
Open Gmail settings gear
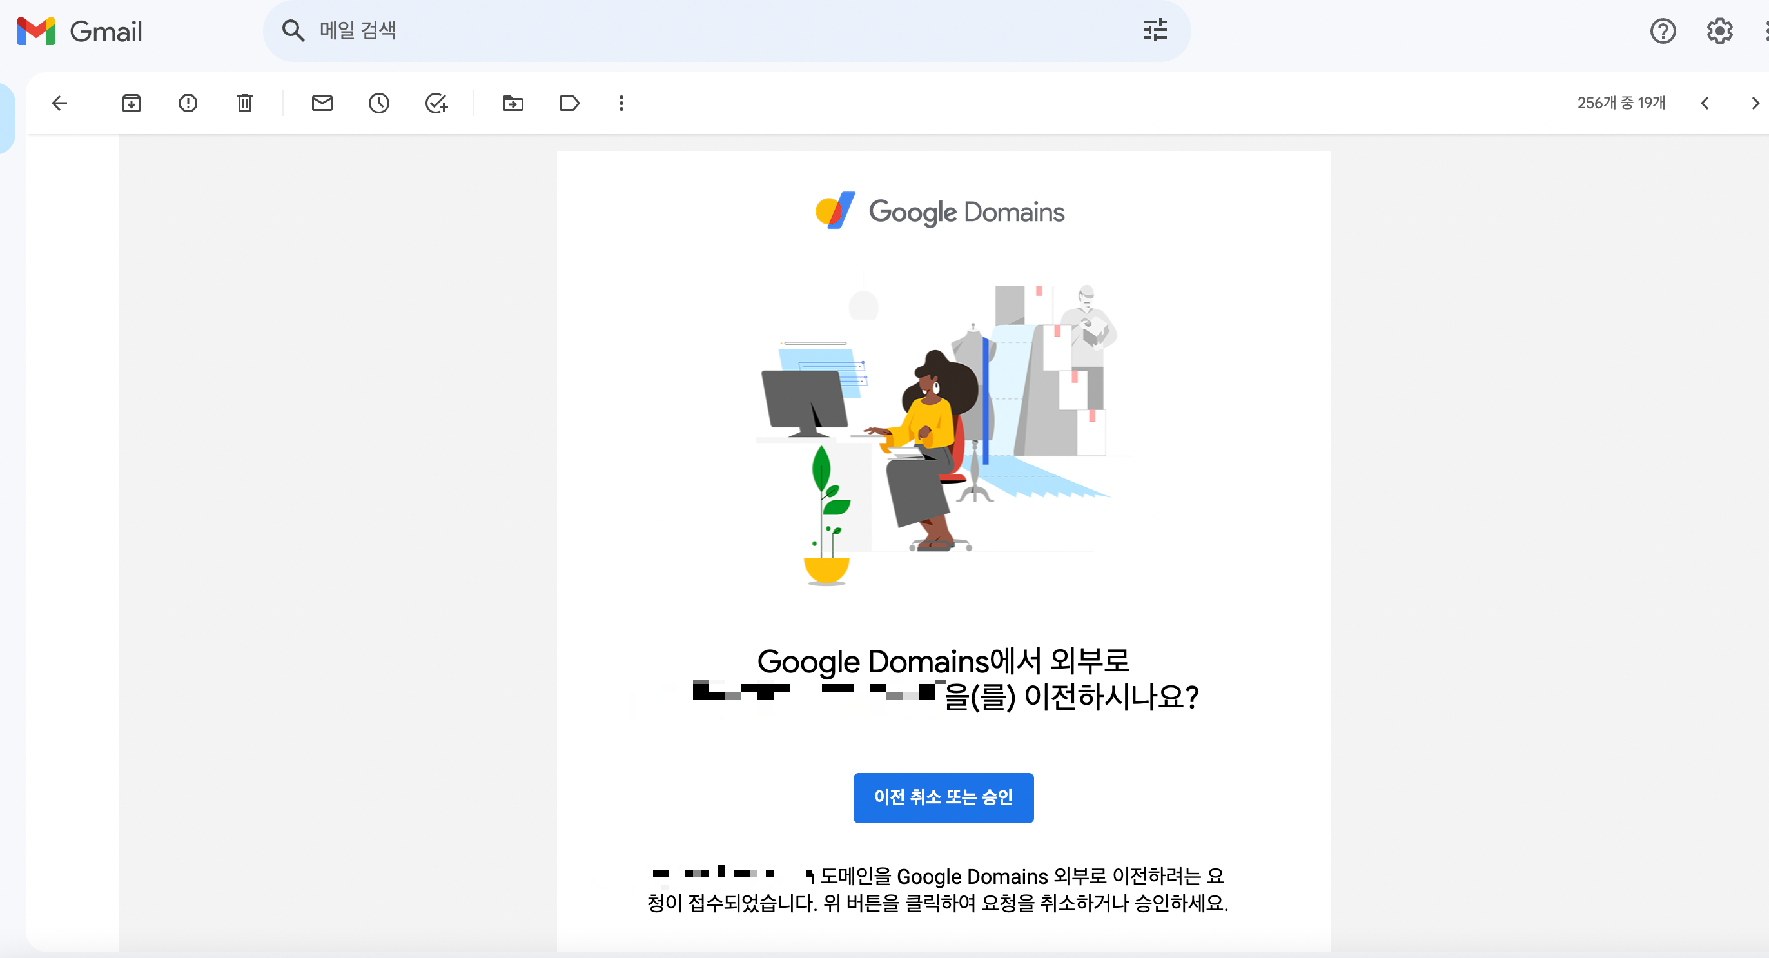point(1719,31)
